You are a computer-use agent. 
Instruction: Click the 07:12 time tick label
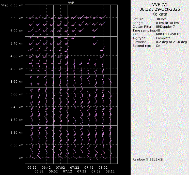click(x=68, y=171)
